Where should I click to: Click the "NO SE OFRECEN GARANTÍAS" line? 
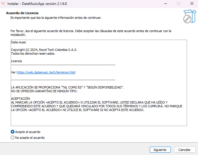point(44,91)
